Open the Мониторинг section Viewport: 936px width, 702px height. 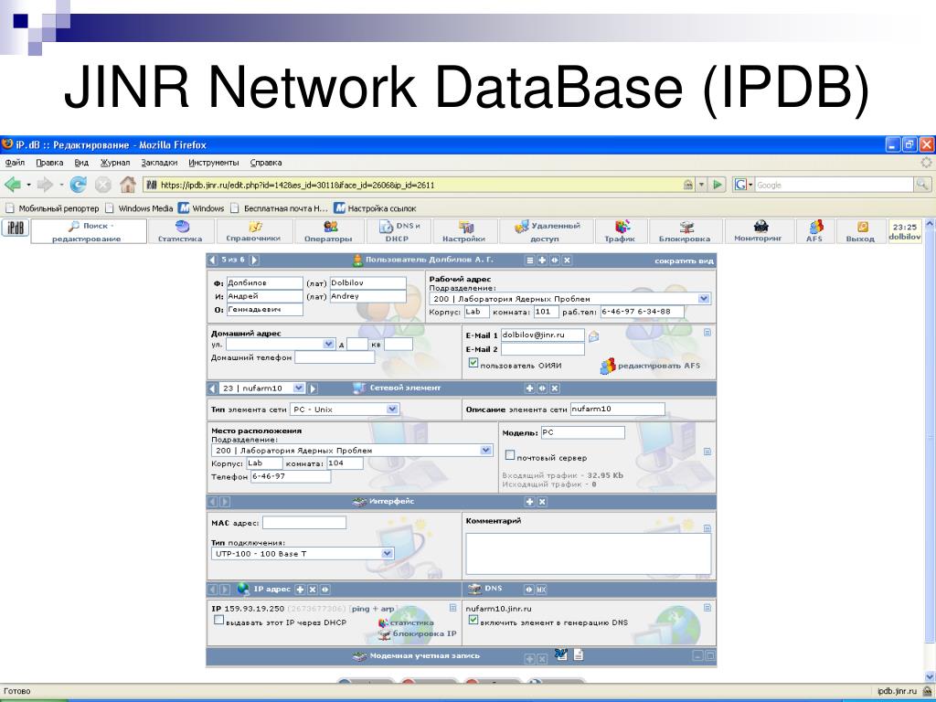tap(758, 231)
